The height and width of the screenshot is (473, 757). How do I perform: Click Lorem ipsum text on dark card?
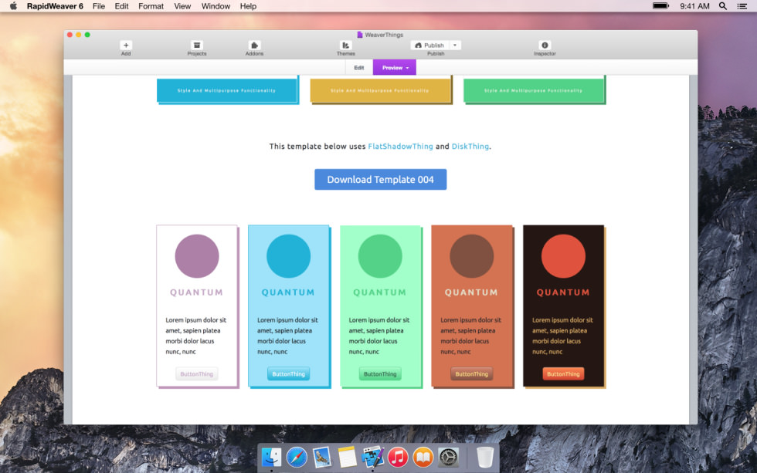tap(562, 336)
